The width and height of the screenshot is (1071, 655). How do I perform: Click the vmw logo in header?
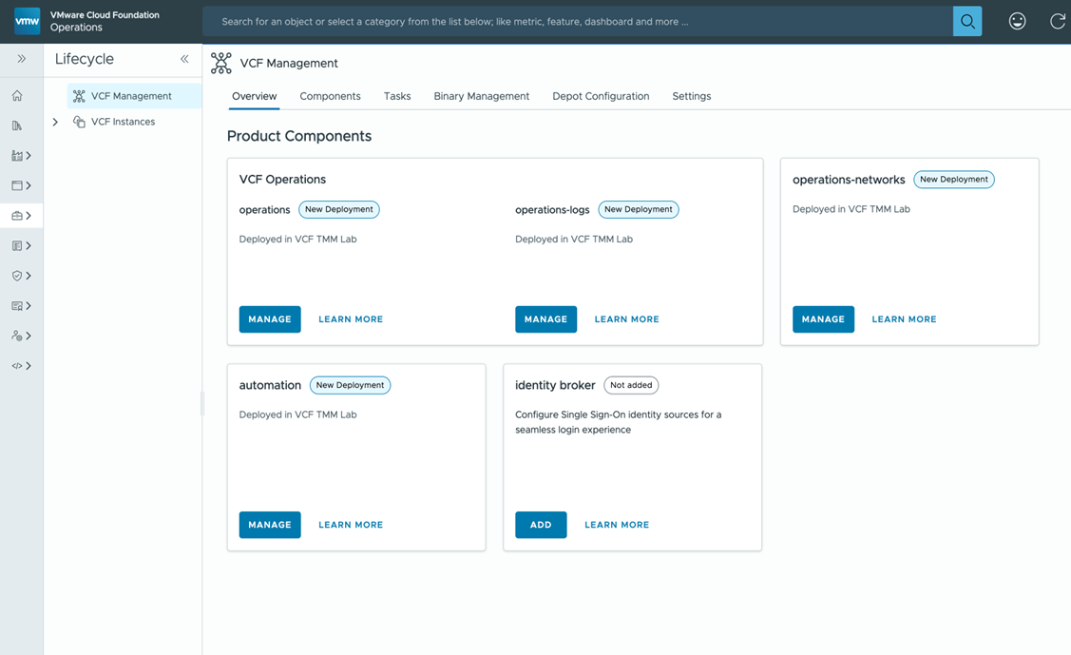coord(28,21)
